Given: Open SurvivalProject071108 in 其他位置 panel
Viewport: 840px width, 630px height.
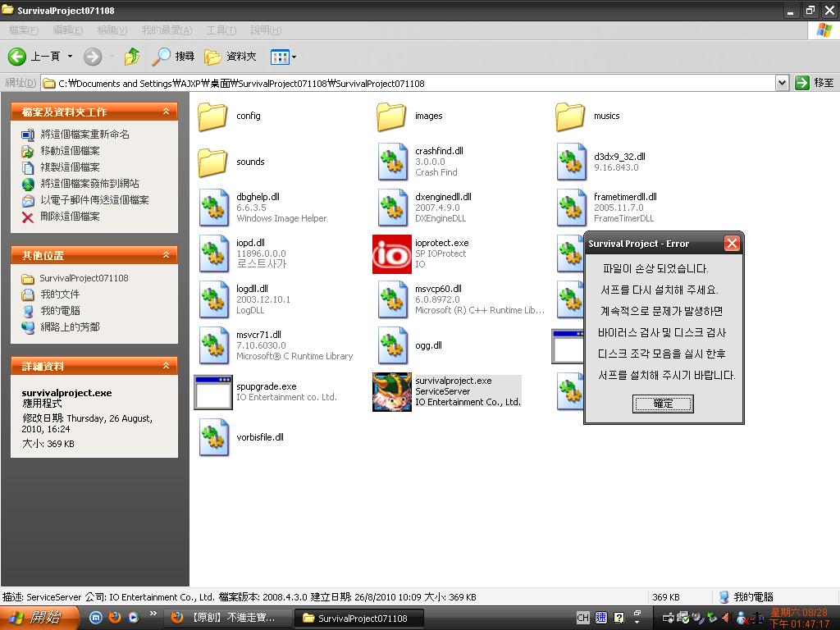Looking at the screenshot, I should click(x=75, y=279).
